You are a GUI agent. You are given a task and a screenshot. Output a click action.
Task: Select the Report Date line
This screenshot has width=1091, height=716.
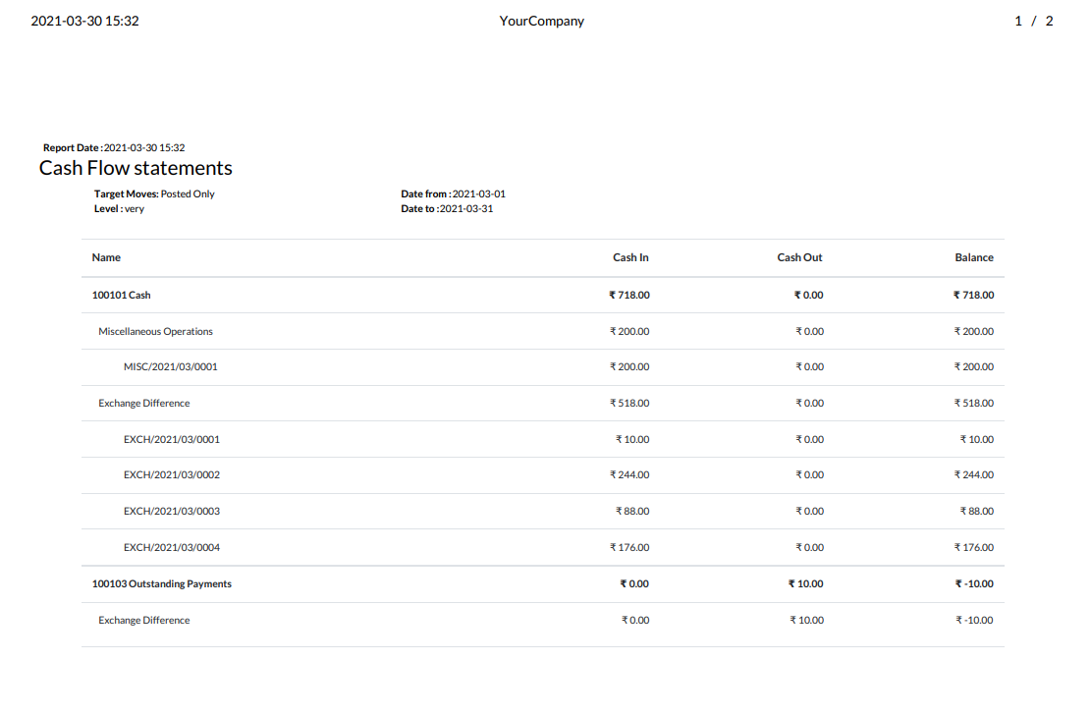coord(114,147)
